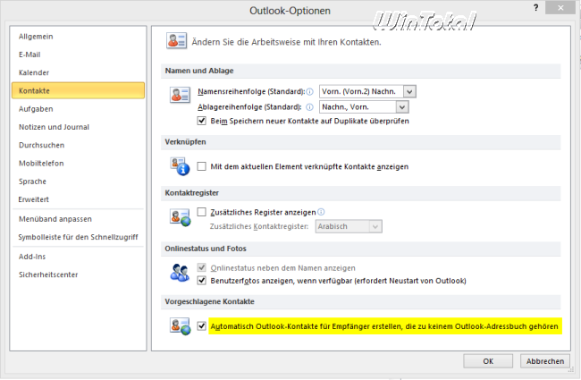Click the disabled Onlinestatus neben dem Namen checkbox
Image resolution: width=581 pixels, height=380 pixels.
pos(202,267)
